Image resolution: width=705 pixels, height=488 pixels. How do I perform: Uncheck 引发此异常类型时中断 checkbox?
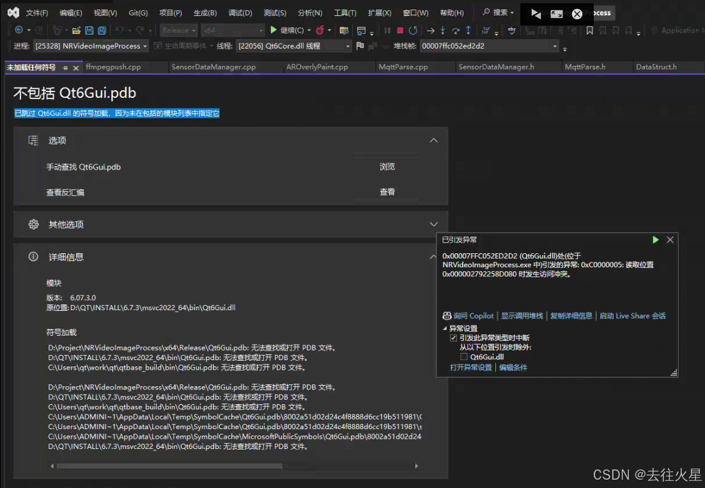453,337
